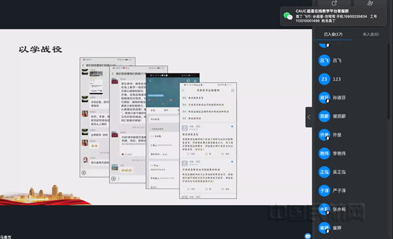This screenshot has height=239, width=393.
Task: Click the dark-header phone screenshot on slide
Action: click(162, 131)
